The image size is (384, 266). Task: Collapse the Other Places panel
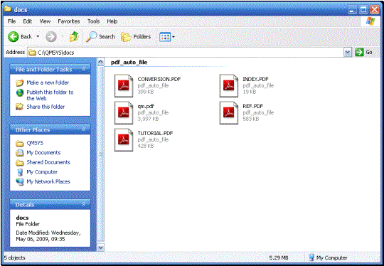[83, 129]
